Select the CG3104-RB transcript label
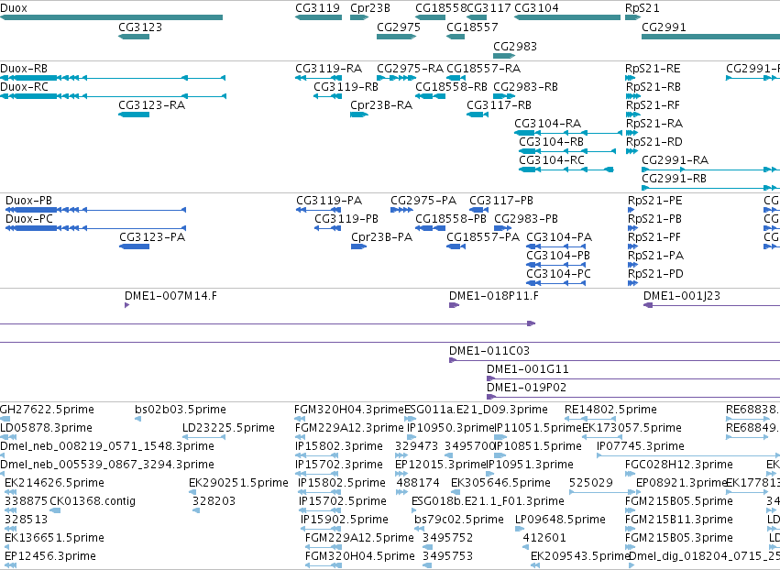This screenshot has width=780, height=570. 551,142
